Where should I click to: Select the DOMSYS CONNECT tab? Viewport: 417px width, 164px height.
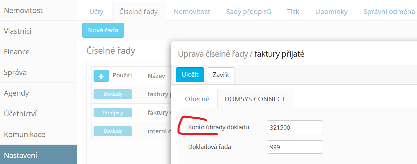coord(255,99)
